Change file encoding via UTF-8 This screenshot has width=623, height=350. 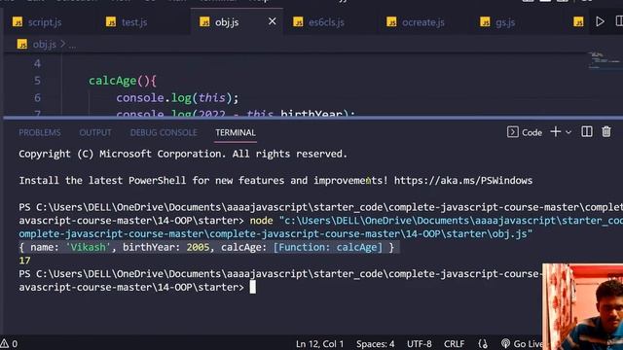coord(420,343)
